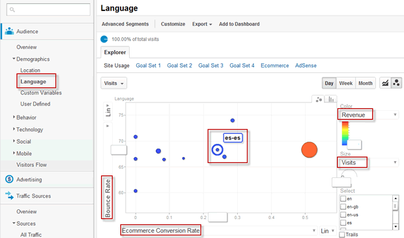Viewport: 404px width, 238px height.
Task: Switch to motion chart view icon
Action: [396, 83]
